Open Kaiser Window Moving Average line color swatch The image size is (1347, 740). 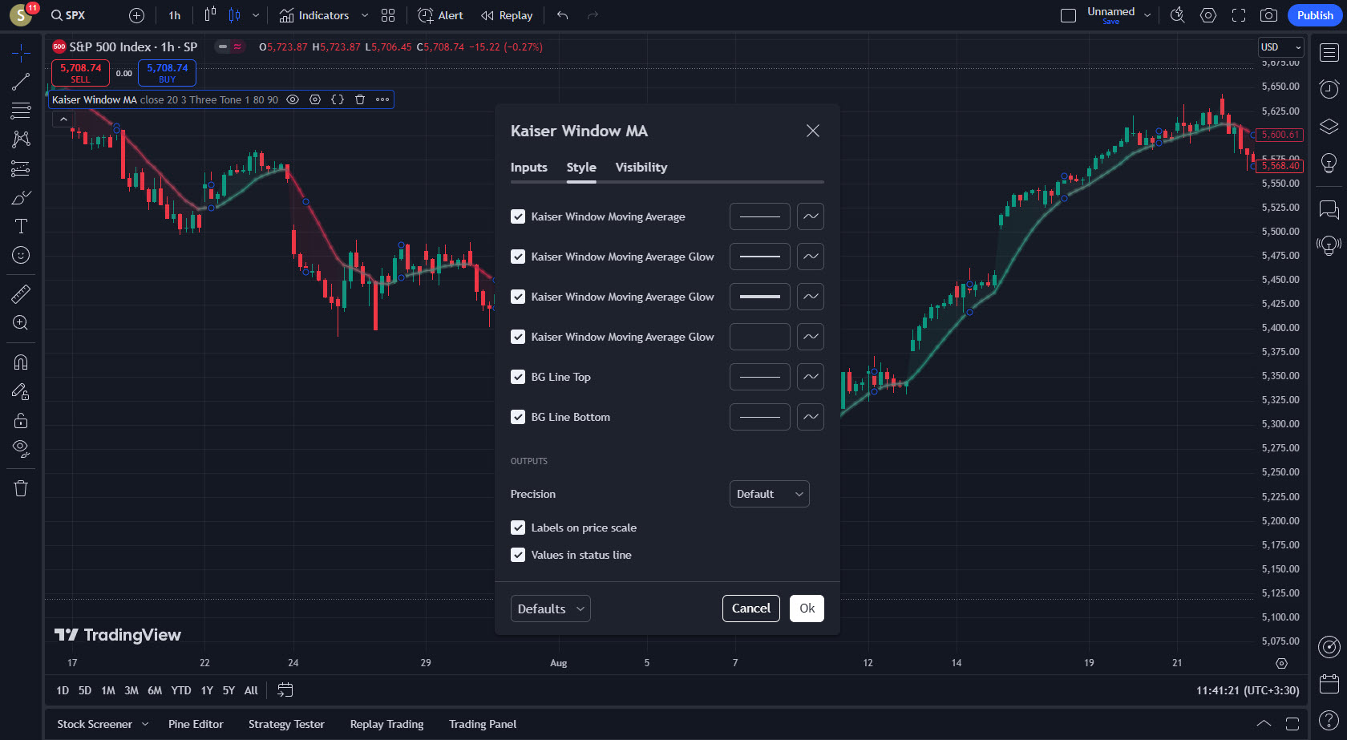(x=759, y=216)
